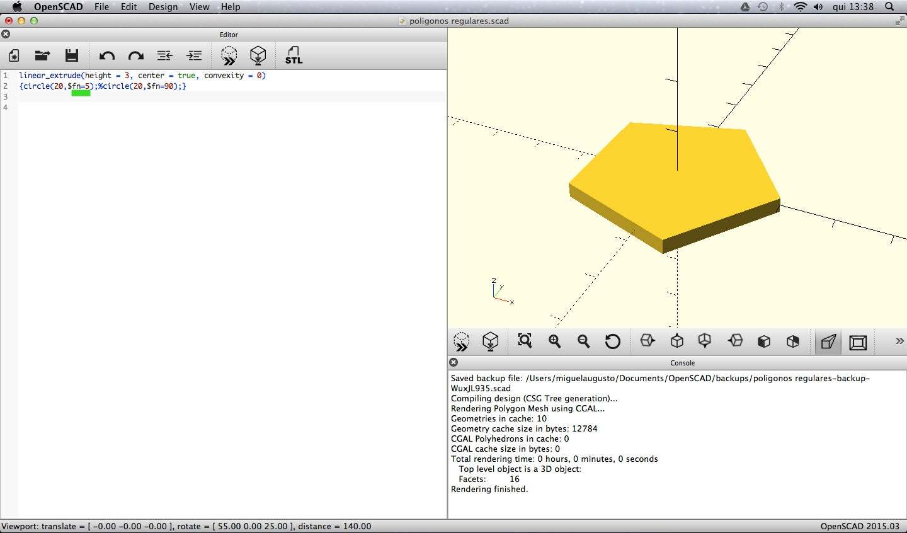Image resolution: width=907 pixels, height=533 pixels.
Task: Save the file with the floppy disk icon
Action: 72,55
